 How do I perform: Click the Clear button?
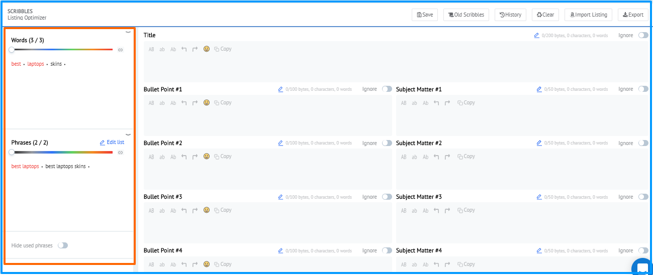[545, 15]
